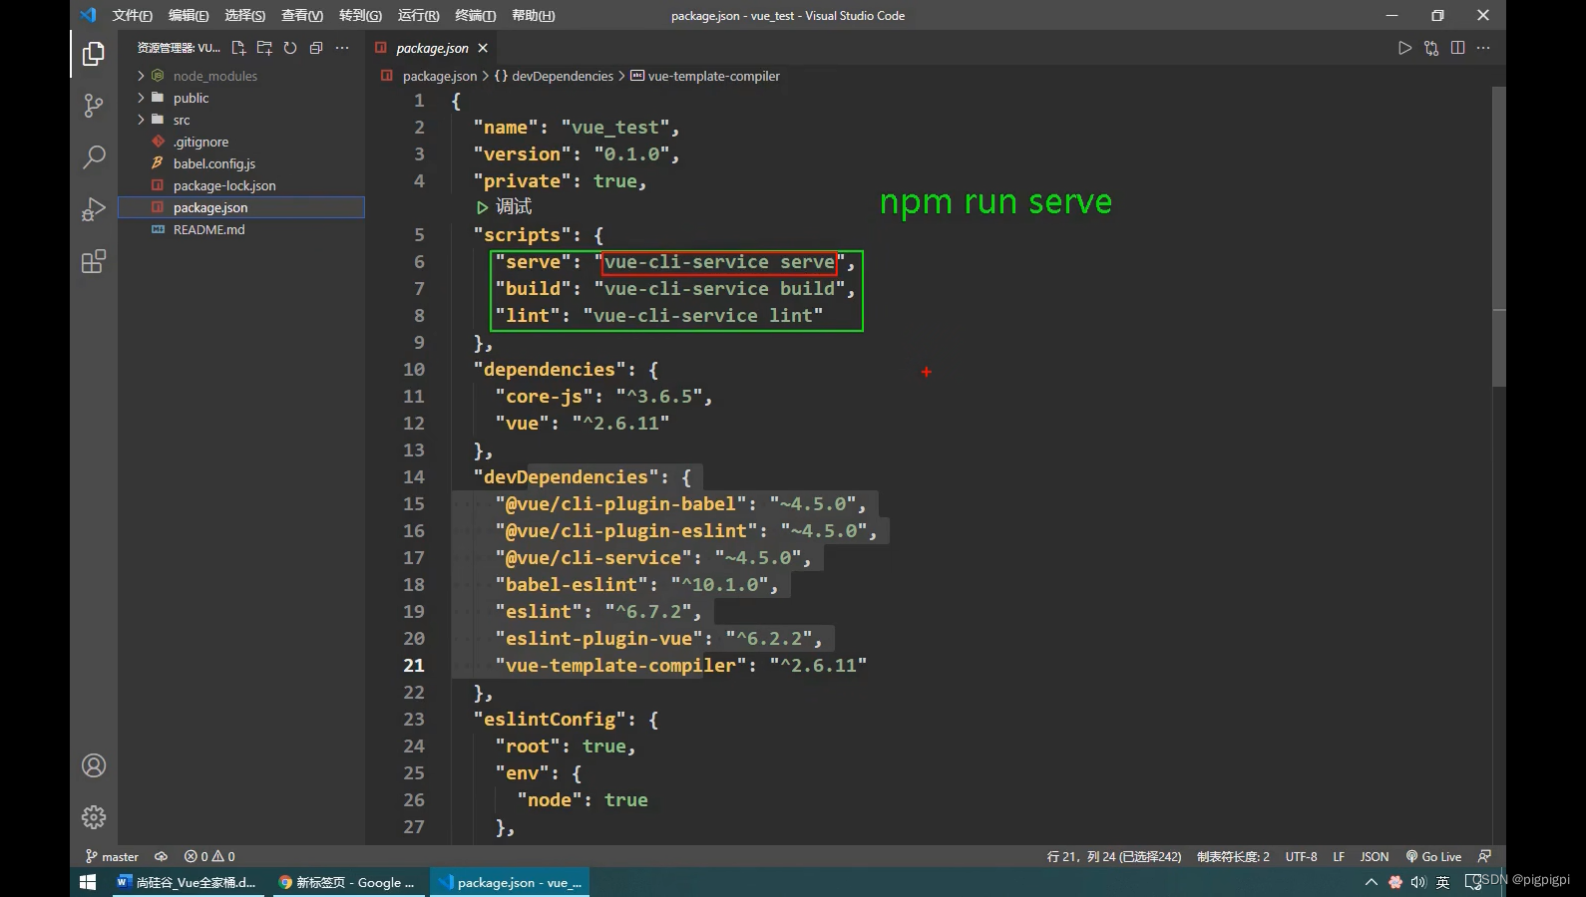Open Windows Start button
This screenshot has width=1586, height=897.
tap(88, 882)
